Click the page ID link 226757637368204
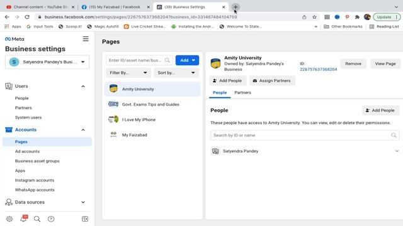 [x=318, y=69]
